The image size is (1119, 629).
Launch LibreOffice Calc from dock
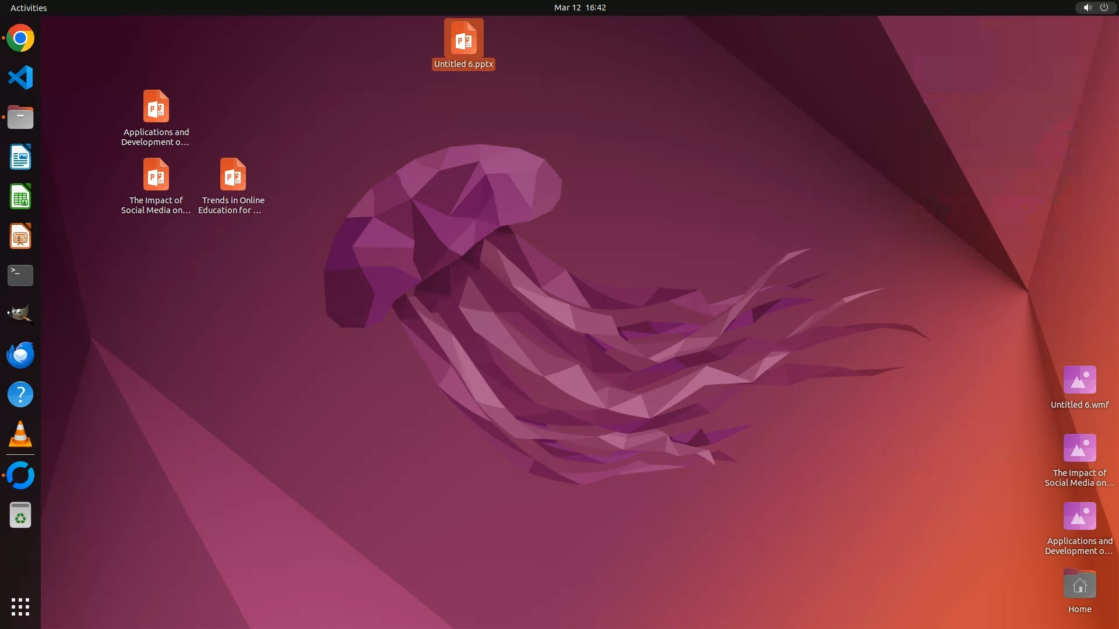tap(20, 196)
